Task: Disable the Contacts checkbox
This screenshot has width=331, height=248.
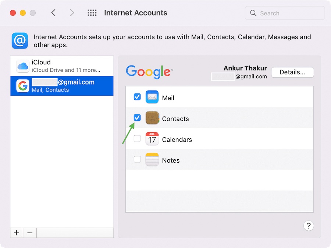Action: click(137, 118)
